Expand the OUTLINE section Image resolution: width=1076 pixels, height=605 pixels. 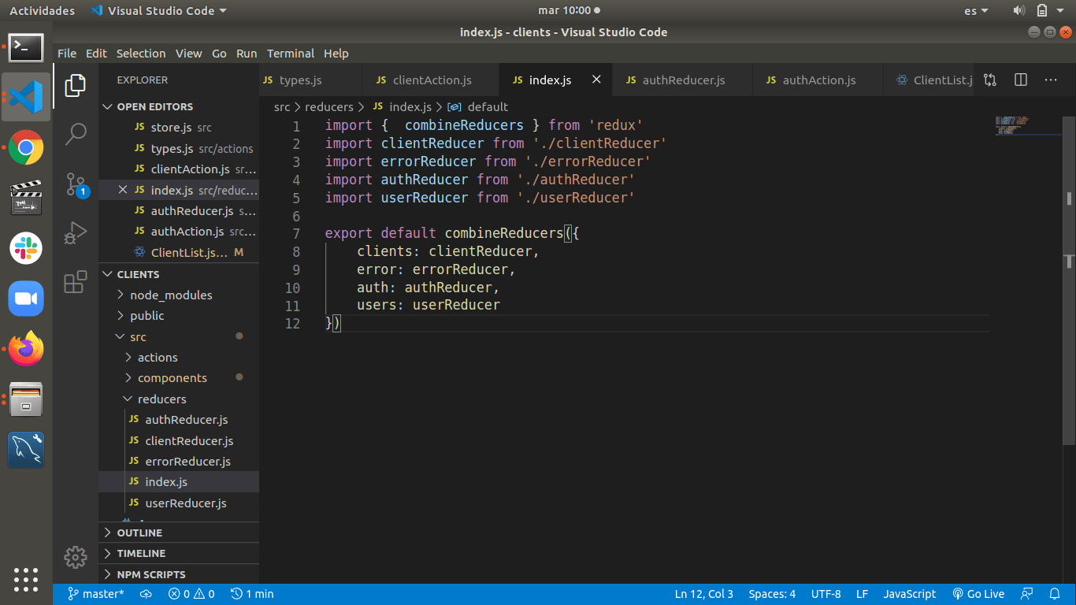(139, 533)
